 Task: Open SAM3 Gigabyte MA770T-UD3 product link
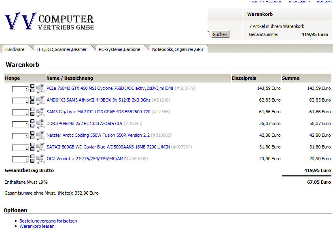pos(98,112)
